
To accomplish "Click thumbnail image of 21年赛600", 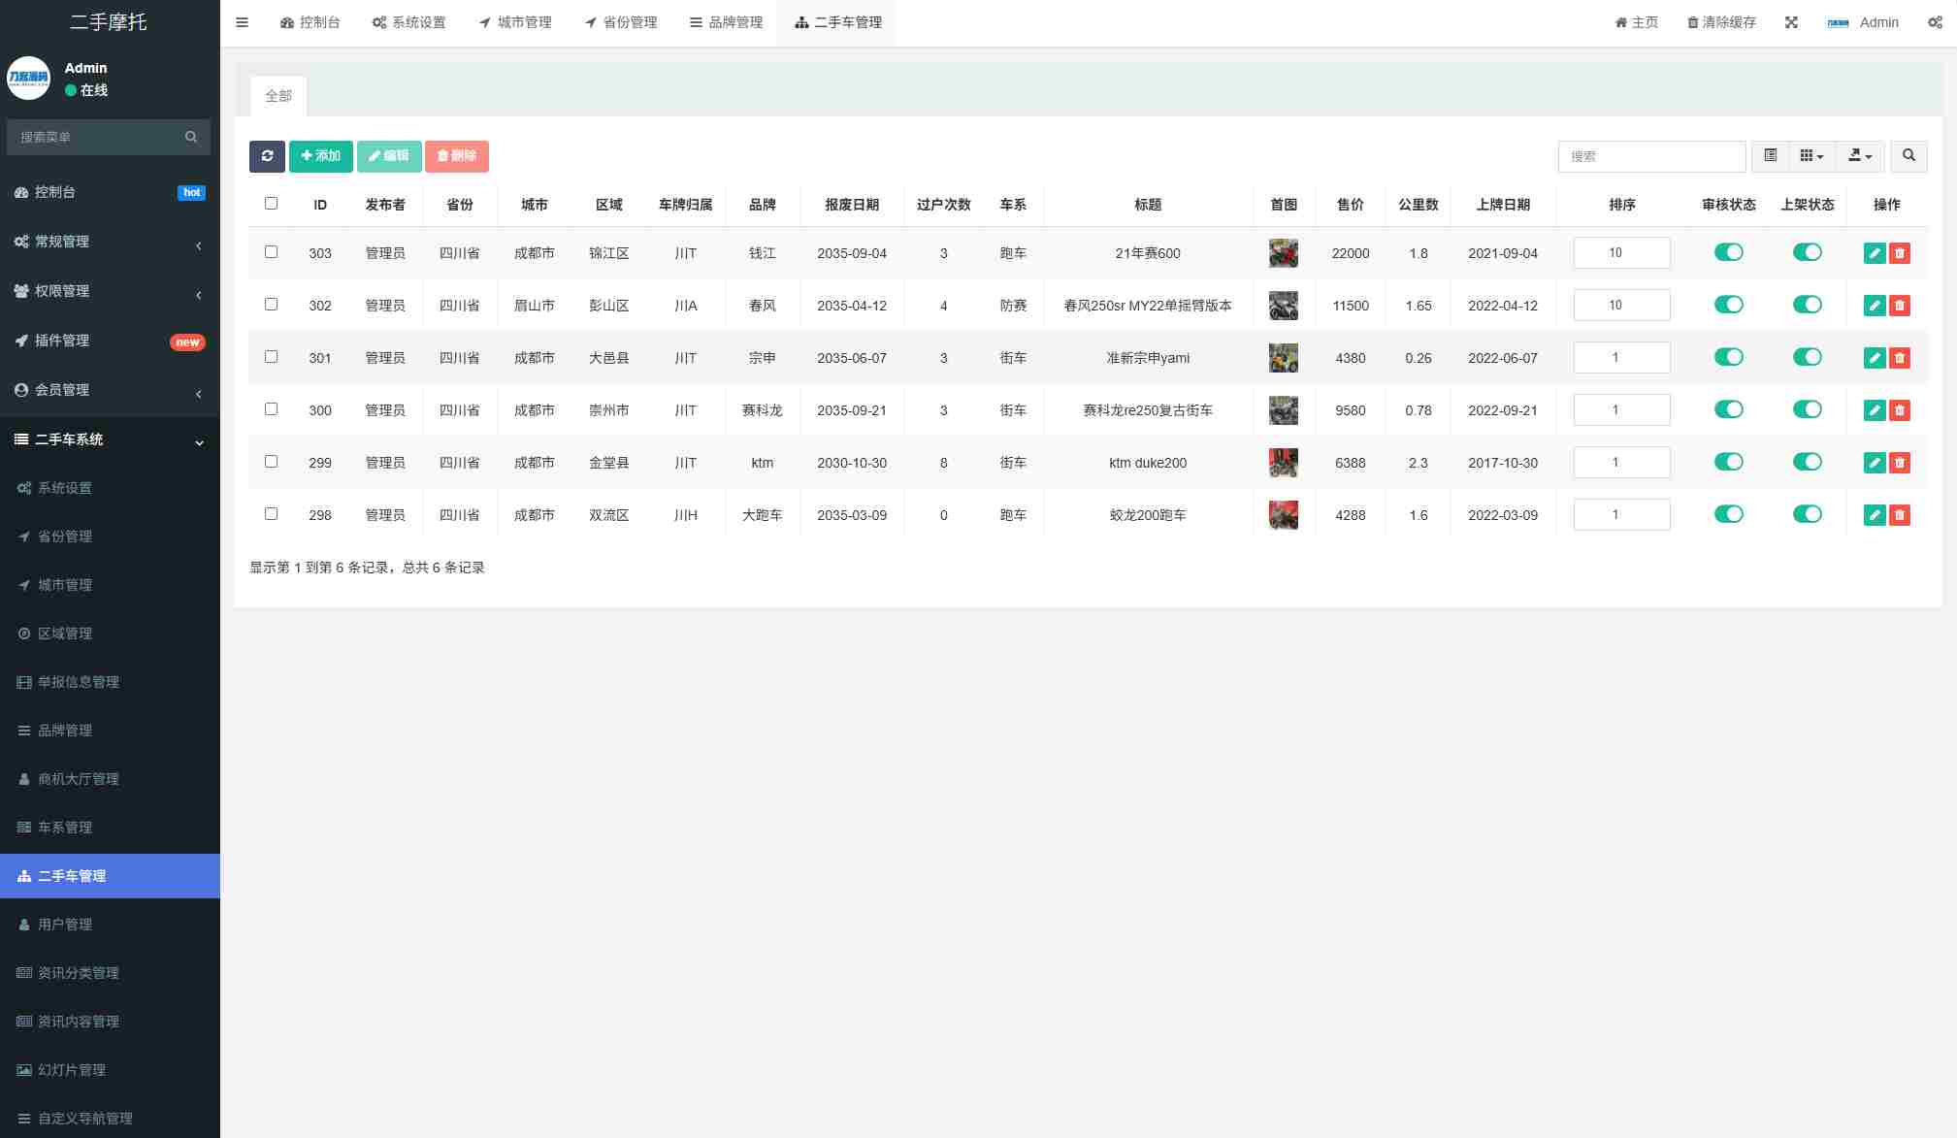I will tap(1283, 253).
